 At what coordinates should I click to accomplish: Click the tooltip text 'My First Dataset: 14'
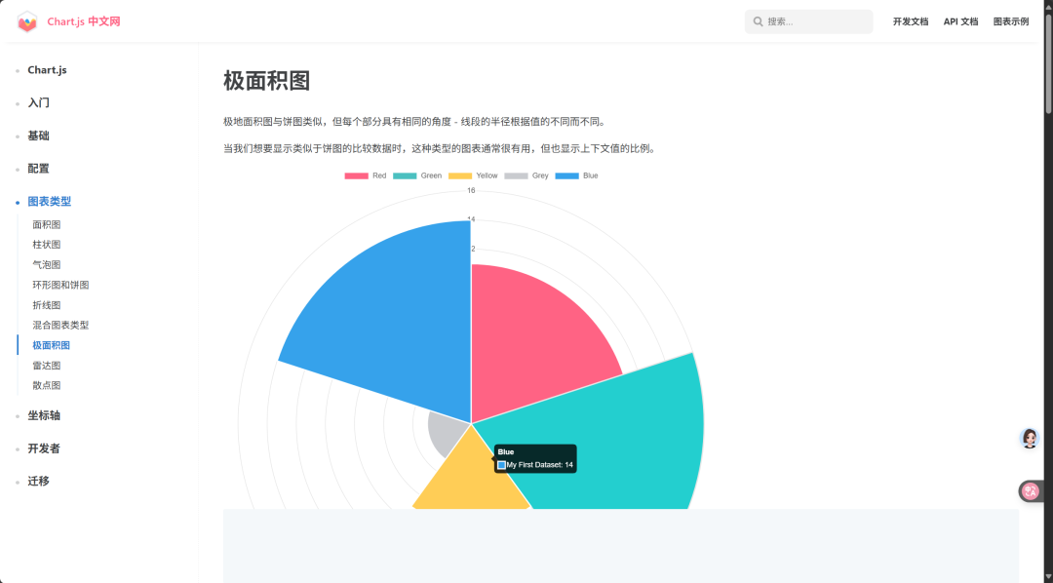point(539,465)
